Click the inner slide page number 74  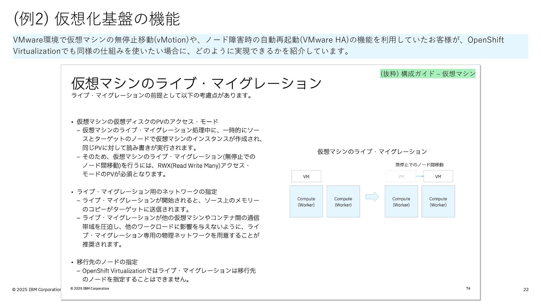(468, 288)
